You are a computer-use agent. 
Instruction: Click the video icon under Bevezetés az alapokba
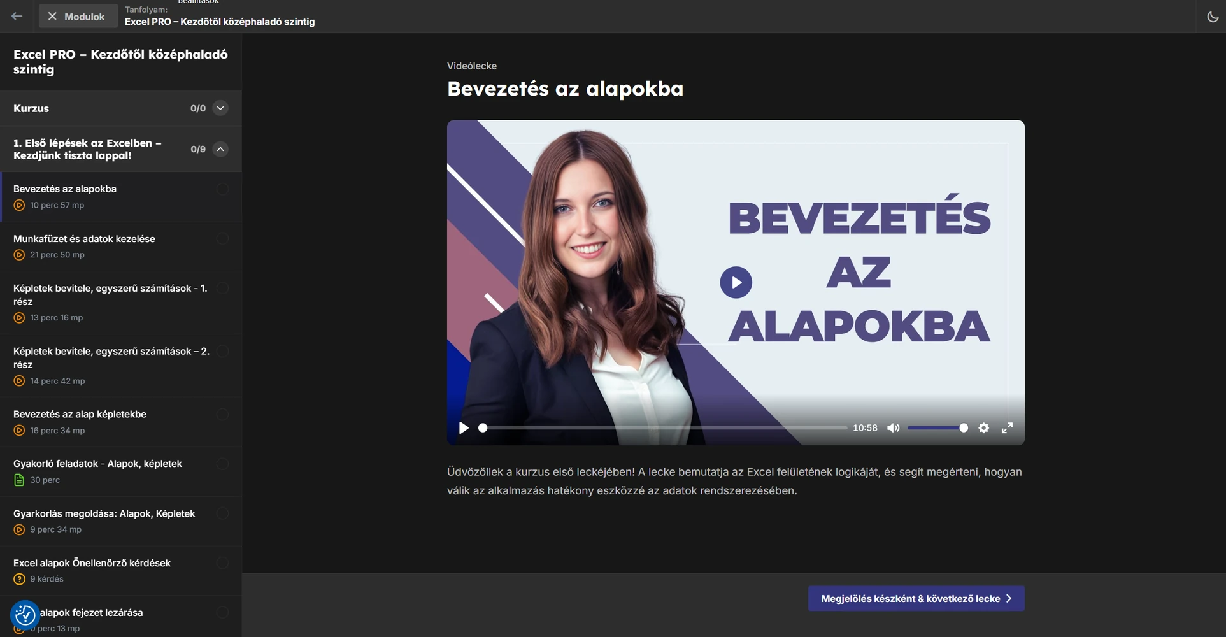click(19, 205)
